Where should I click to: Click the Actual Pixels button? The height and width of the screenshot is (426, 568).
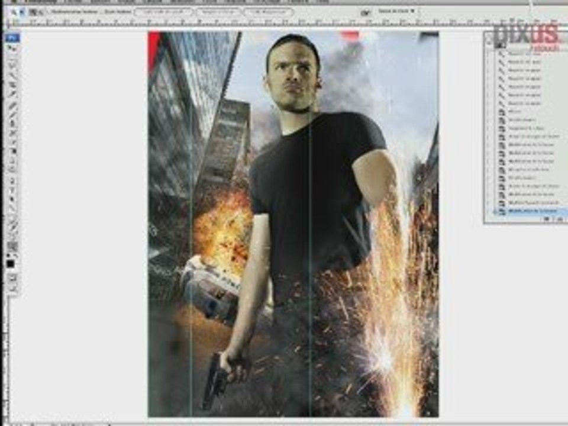pyautogui.click(x=163, y=12)
